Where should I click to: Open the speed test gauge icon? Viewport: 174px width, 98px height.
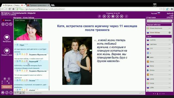(3, 93)
